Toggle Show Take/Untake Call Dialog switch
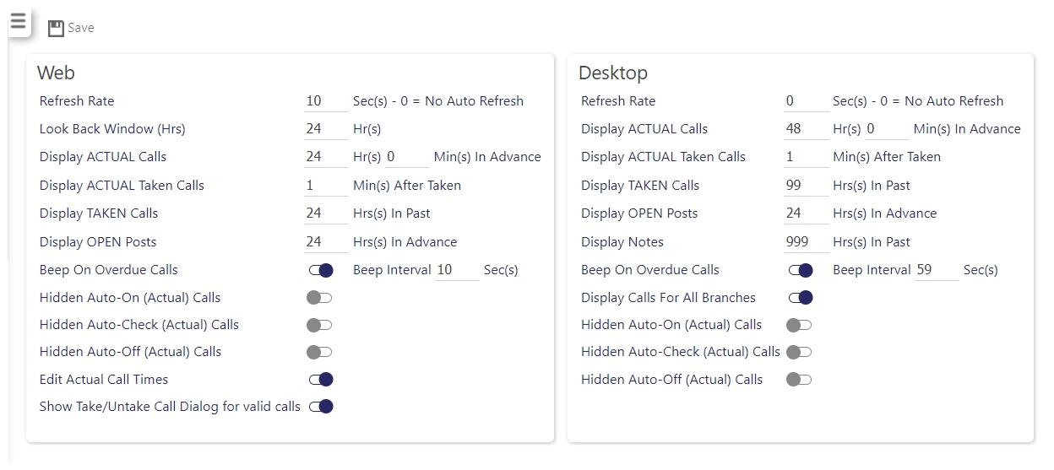Image resolution: width=1054 pixels, height=470 pixels. [x=321, y=407]
